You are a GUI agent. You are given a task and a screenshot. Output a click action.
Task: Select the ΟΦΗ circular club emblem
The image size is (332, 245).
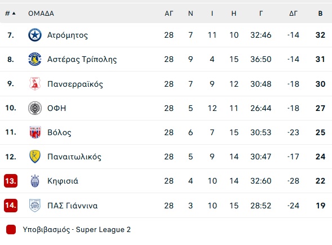coord(35,108)
